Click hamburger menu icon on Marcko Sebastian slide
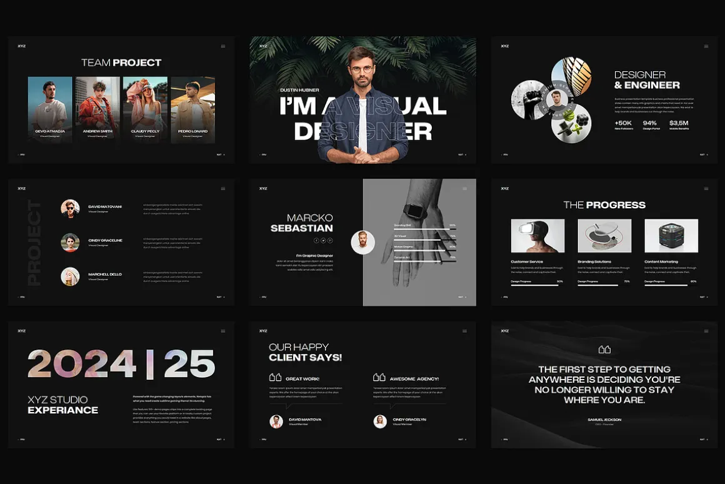 click(464, 189)
